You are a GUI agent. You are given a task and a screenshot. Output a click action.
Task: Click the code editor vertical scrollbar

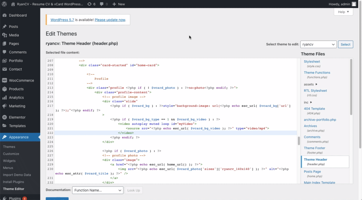coord(299,141)
